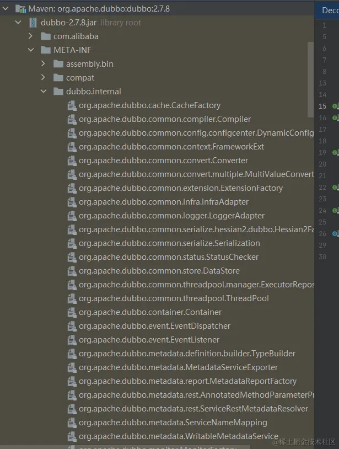The height and width of the screenshot is (449, 339).
Task: Click the MultiValueConverter file icon
Action: pos(72,174)
